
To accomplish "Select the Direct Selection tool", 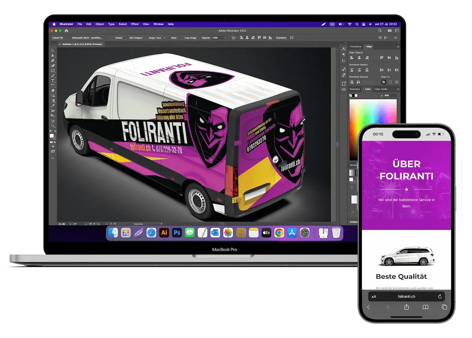I will click(x=53, y=56).
